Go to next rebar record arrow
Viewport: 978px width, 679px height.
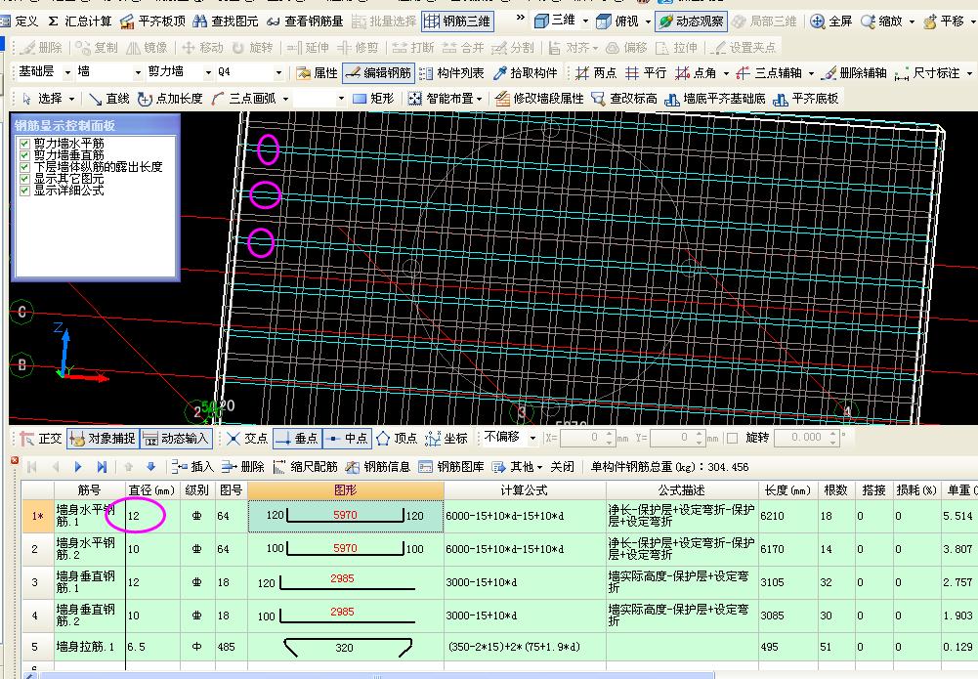(78, 467)
